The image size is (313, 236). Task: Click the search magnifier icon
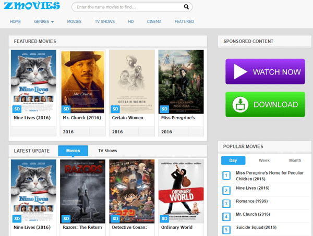pos(186,7)
